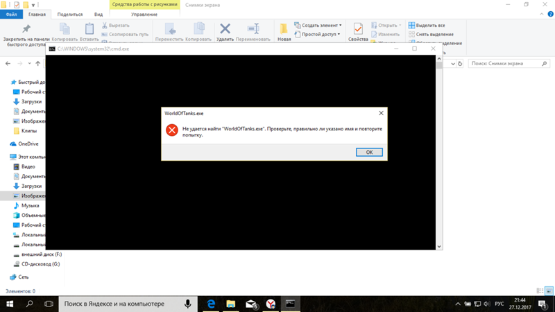Click the Новая папка folder icon
The height and width of the screenshot is (312, 555).
coord(284,28)
